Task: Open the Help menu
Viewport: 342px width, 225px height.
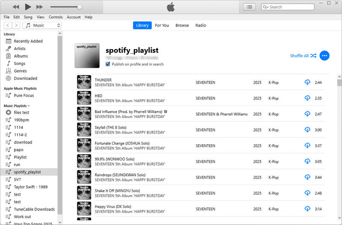Action: click(x=88, y=17)
